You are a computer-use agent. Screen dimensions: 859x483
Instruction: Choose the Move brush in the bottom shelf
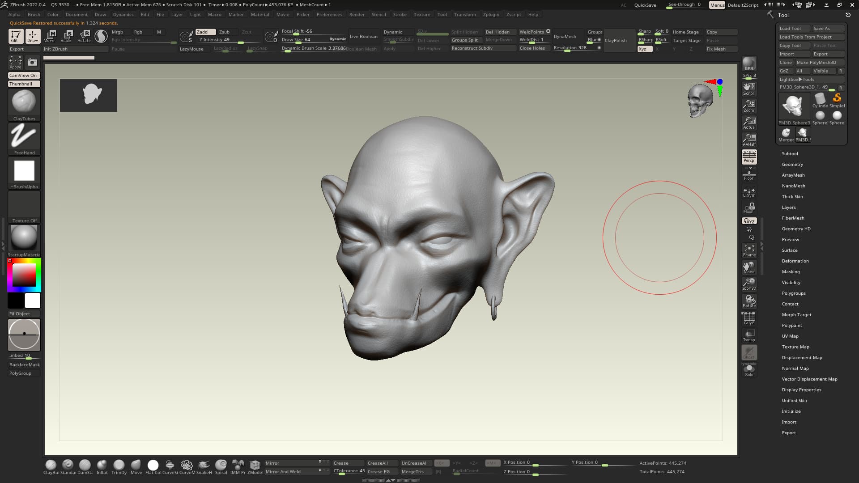[136, 465]
